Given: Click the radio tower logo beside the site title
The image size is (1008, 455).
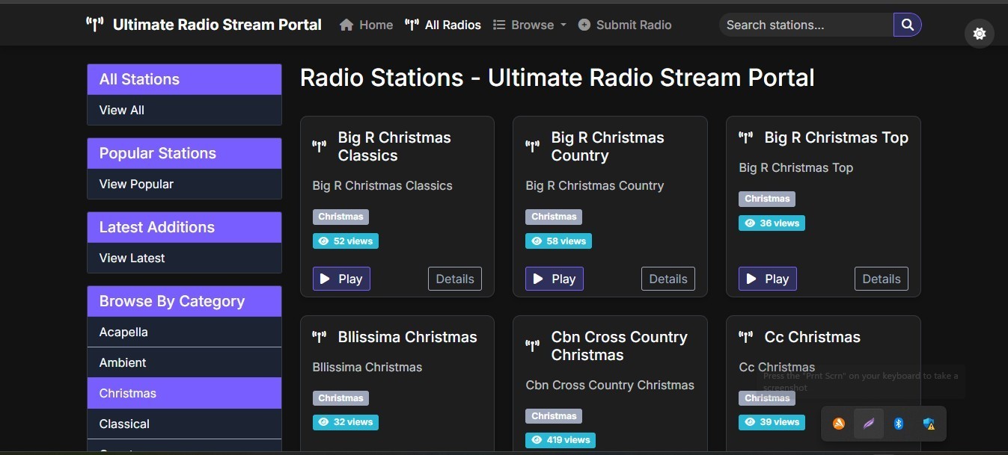Looking at the screenshot, I should tap(94, 25).
